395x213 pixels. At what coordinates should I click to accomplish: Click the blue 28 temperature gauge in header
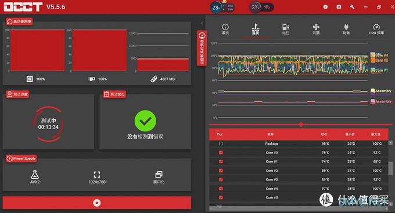(x=216, y=8)
